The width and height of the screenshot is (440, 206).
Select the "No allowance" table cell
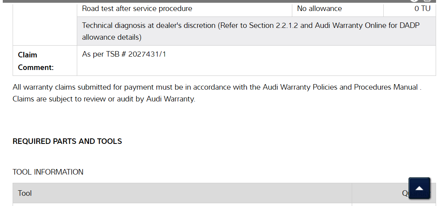point(319,9)
